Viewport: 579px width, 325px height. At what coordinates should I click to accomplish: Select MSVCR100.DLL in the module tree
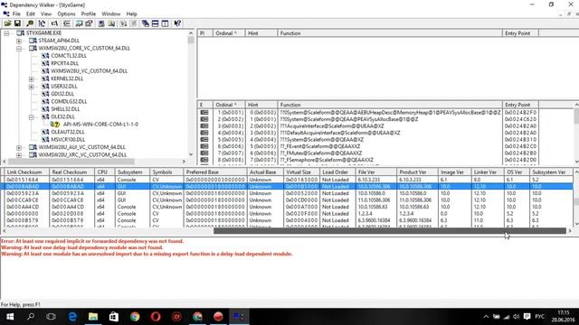coord(68,139)
